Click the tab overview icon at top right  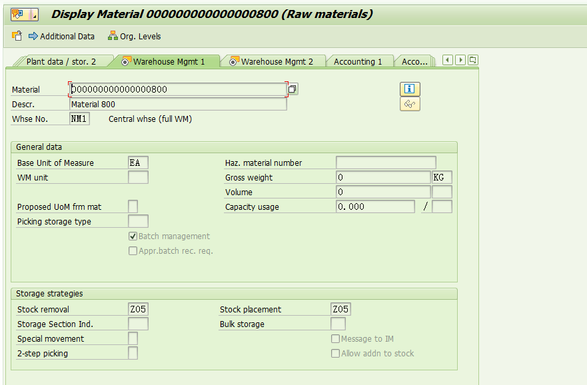(x=472, y=59)
